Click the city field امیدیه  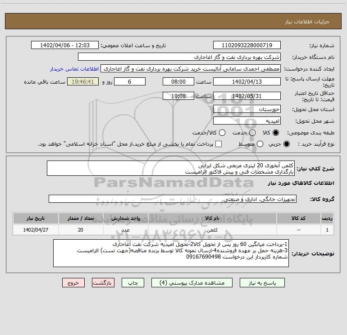pyautogui.click(x=247, y=121)
